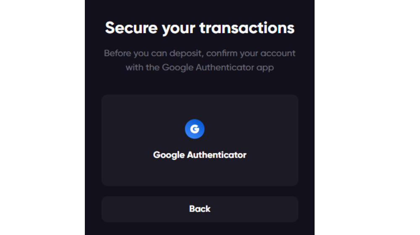Click the word "app" ending the subtitle

[265, 68]
